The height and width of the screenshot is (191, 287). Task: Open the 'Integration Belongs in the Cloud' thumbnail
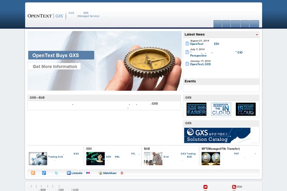(x=221, y=109)
